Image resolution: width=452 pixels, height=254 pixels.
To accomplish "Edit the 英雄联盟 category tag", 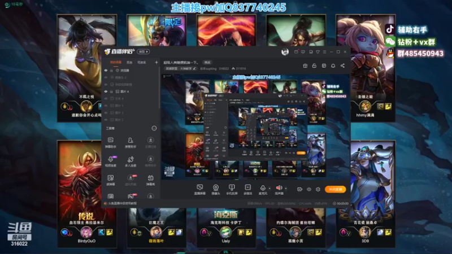I will click(x=181, y=68).
